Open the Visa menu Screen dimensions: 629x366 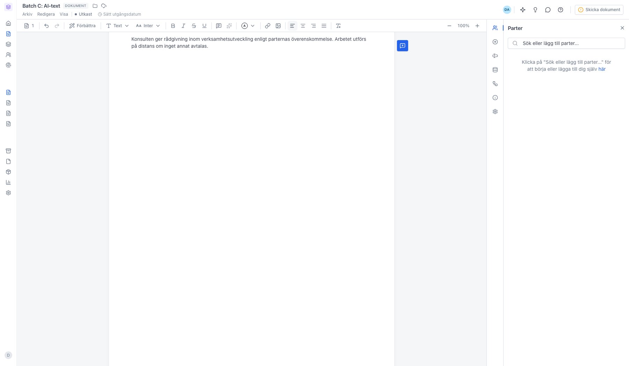pos(64,14)
